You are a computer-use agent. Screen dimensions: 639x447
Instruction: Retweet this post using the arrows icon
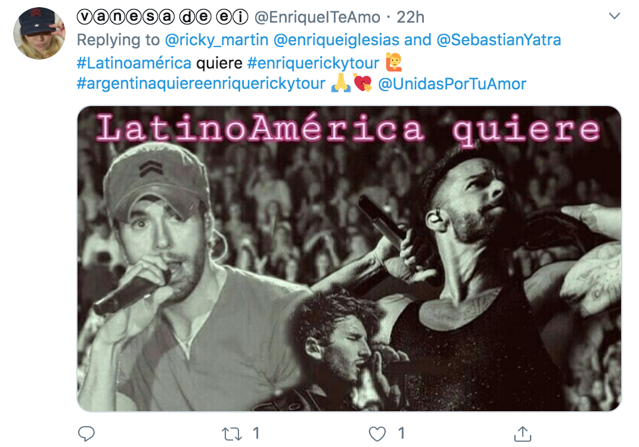[x=232, y=434]
